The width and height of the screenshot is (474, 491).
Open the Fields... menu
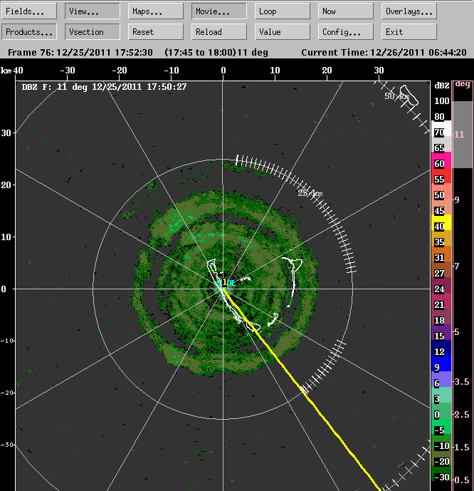(x=29, y=11)
